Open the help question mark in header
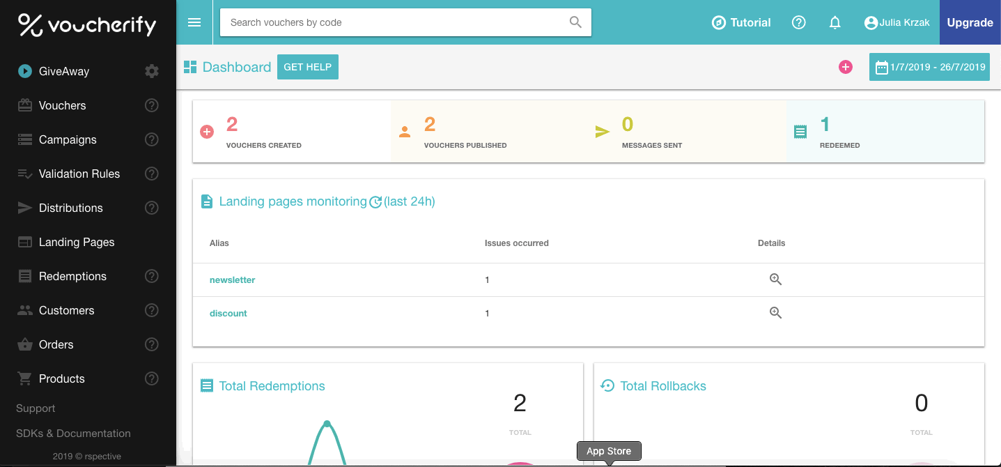This screenshot has height=467, width=1001. click(x=799, y=22)
